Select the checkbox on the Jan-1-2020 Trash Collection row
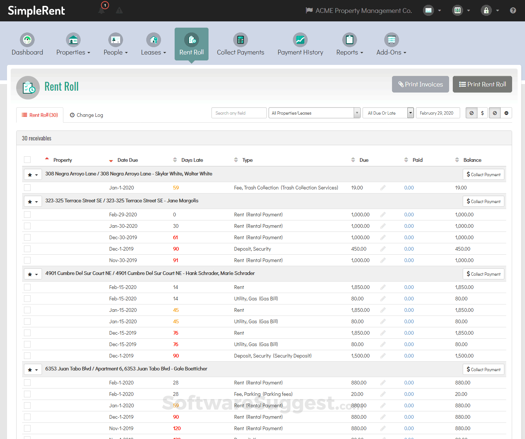This screenshot has width=525, height=439. [27, 187]
